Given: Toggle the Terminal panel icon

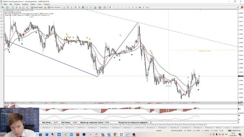Looking at the screenshot, I should point(24,7).
